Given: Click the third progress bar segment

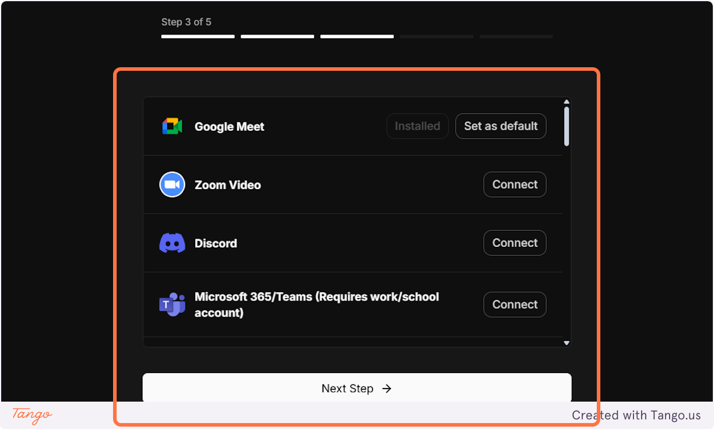Looking at the screenshot, I should click(x=356, y=36).
